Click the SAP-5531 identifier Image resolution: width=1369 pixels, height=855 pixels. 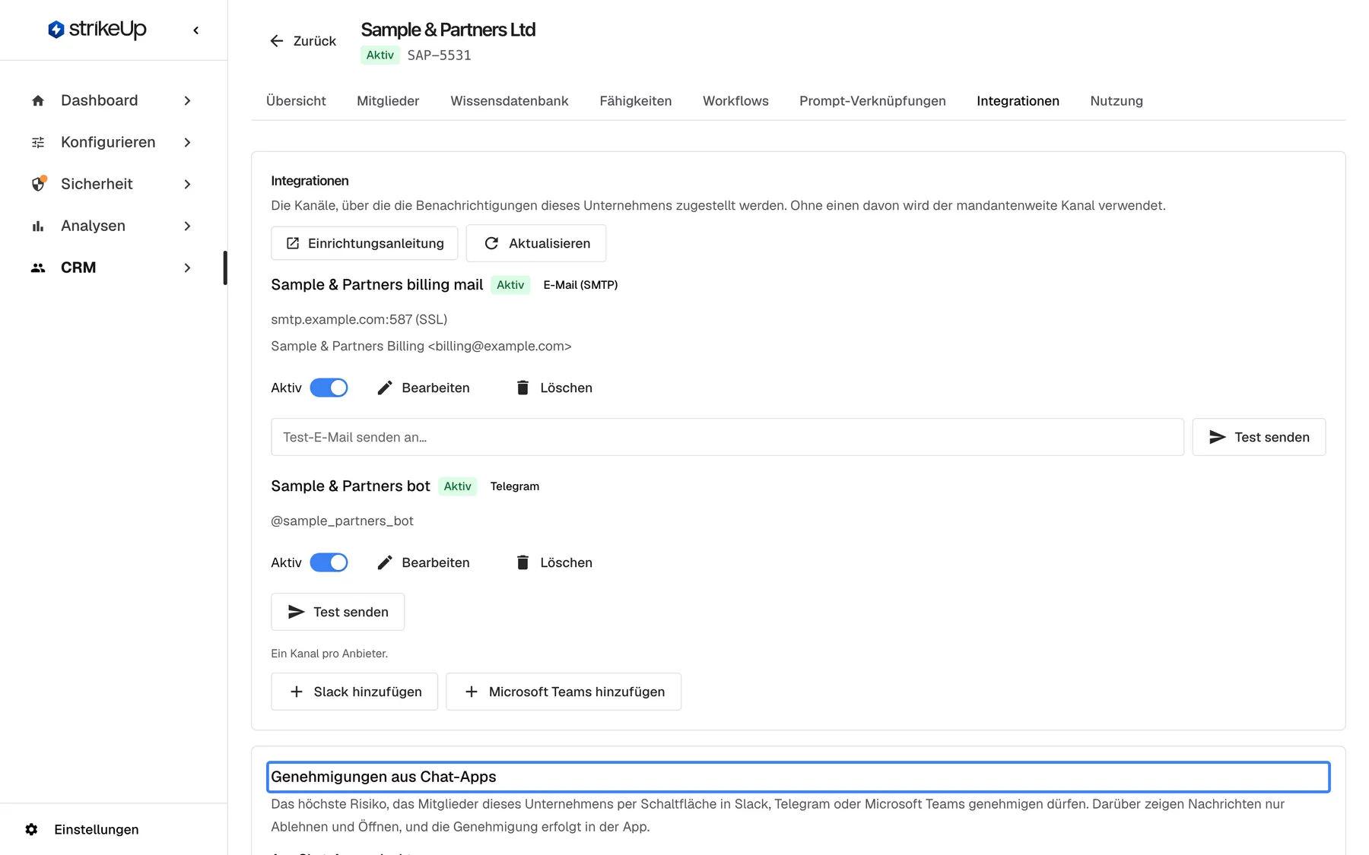(439, 55)
